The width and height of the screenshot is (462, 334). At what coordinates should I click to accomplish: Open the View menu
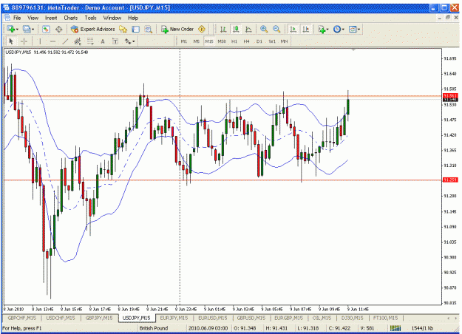pos(33,18)
